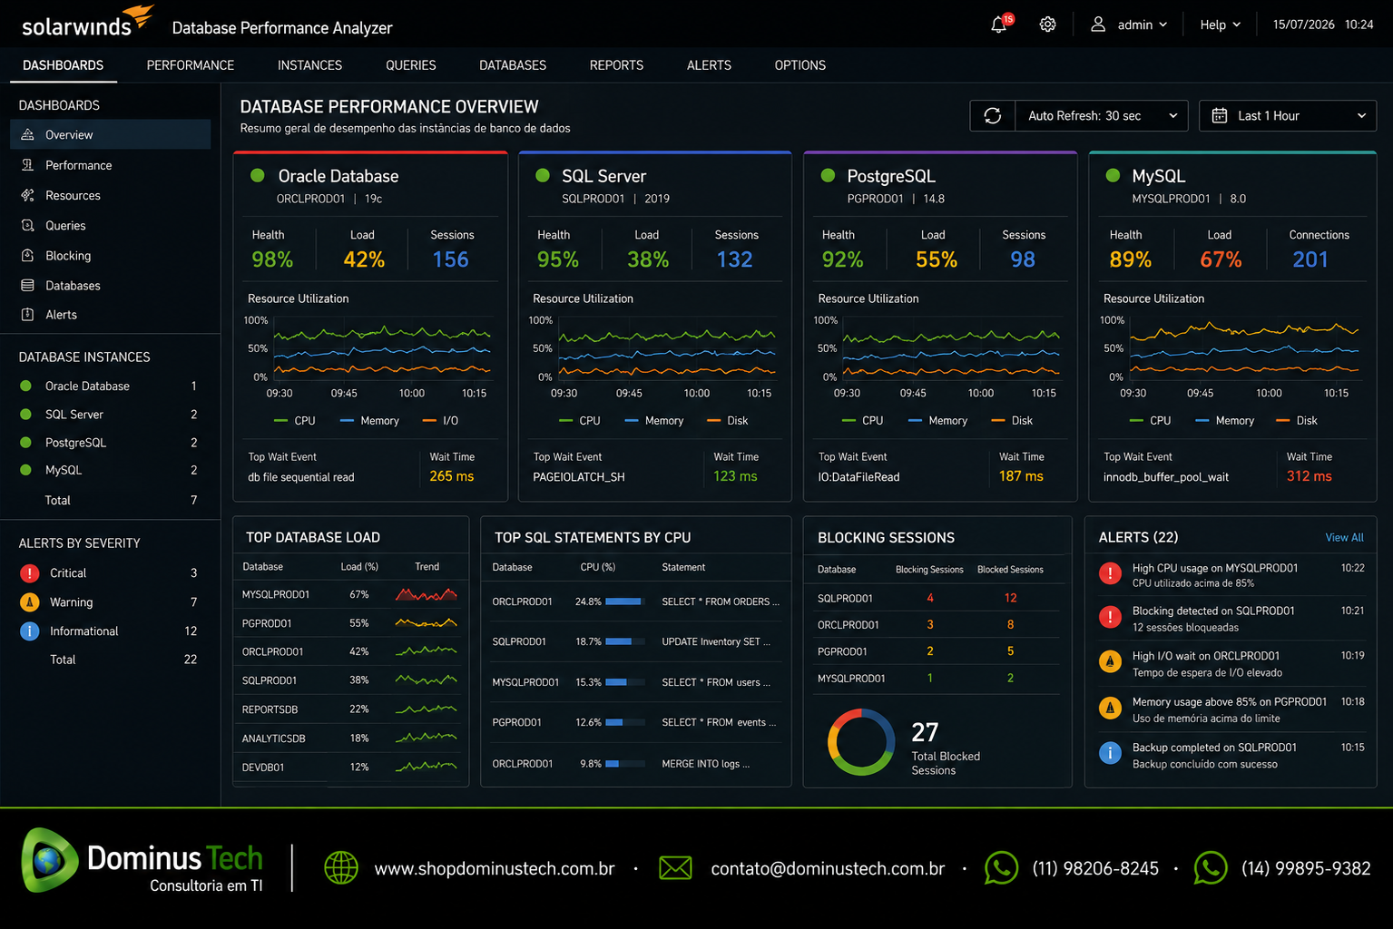Image resolution: width=1393 pixels, height=929 pixels.
Task: Open the QUERIES tab
Action: (411, 65)
